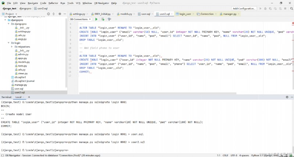Collapse the inner djangopro package
This screenshot has width=294, height=157.
(8, 24)
